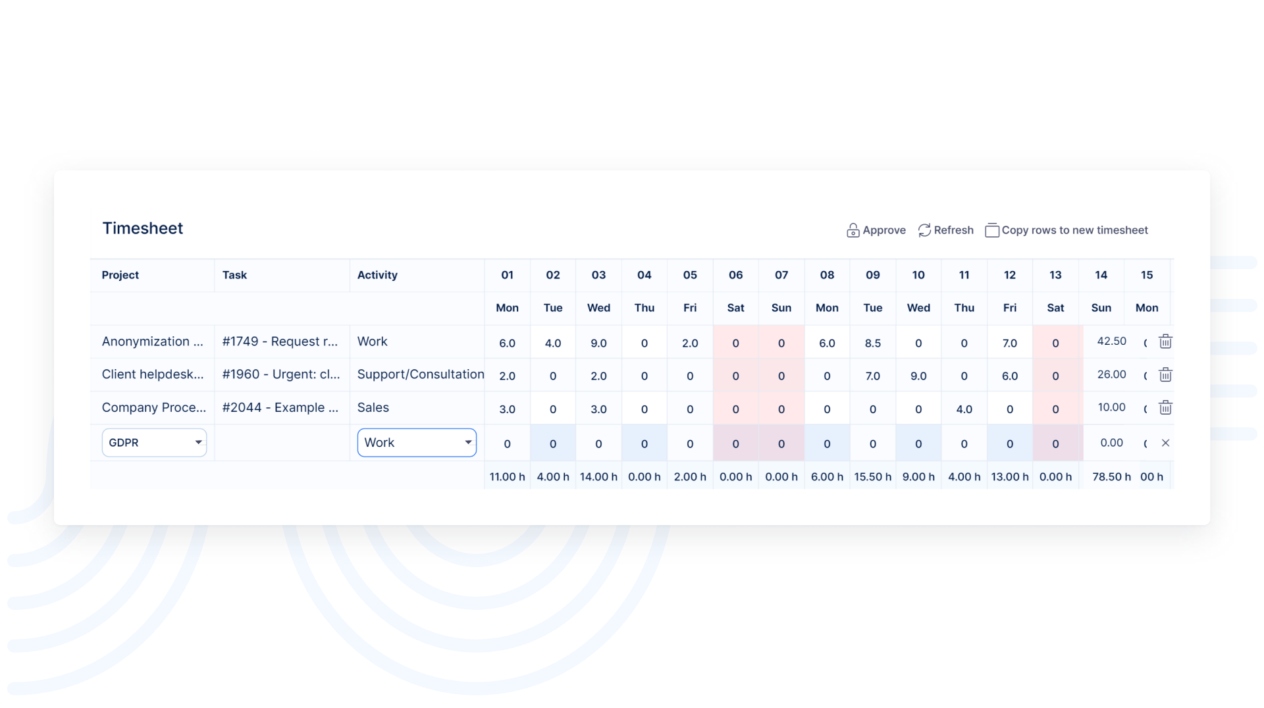Select the Task column header

234,275
